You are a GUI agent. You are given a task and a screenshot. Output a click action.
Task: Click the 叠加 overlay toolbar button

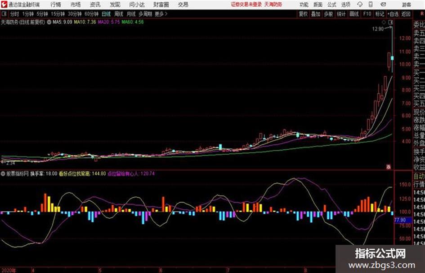(316, 14)
